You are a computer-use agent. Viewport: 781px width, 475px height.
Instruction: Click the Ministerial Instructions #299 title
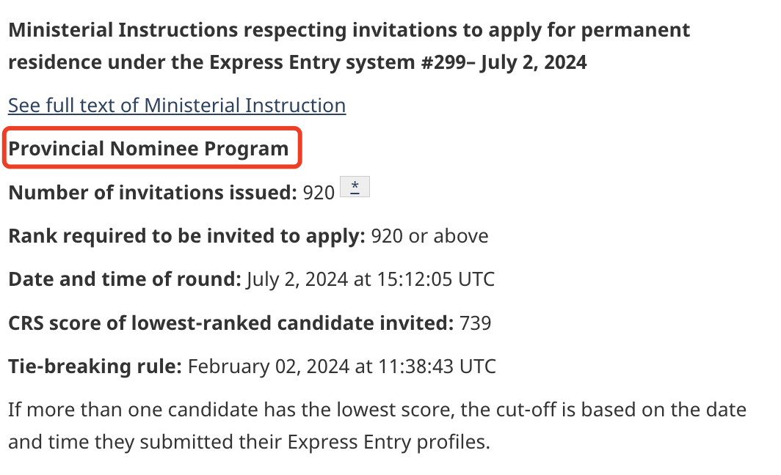click(349, 31)
